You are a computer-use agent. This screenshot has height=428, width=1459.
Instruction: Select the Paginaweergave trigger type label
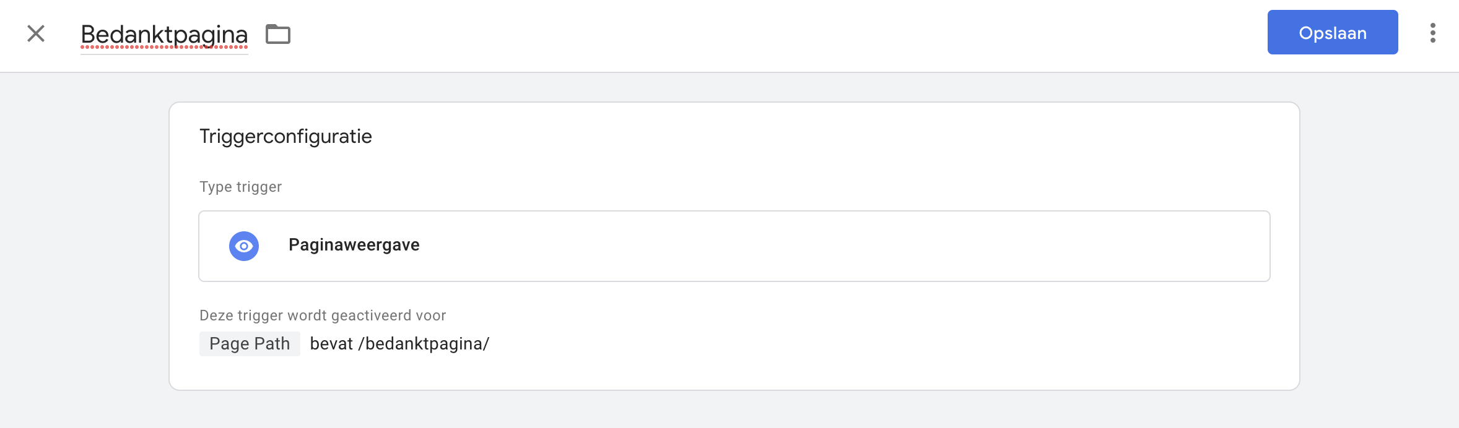click(x=354, y=245)
